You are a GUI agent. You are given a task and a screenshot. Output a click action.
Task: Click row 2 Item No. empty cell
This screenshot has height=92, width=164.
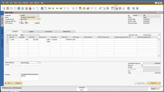[x=14, y=42]
